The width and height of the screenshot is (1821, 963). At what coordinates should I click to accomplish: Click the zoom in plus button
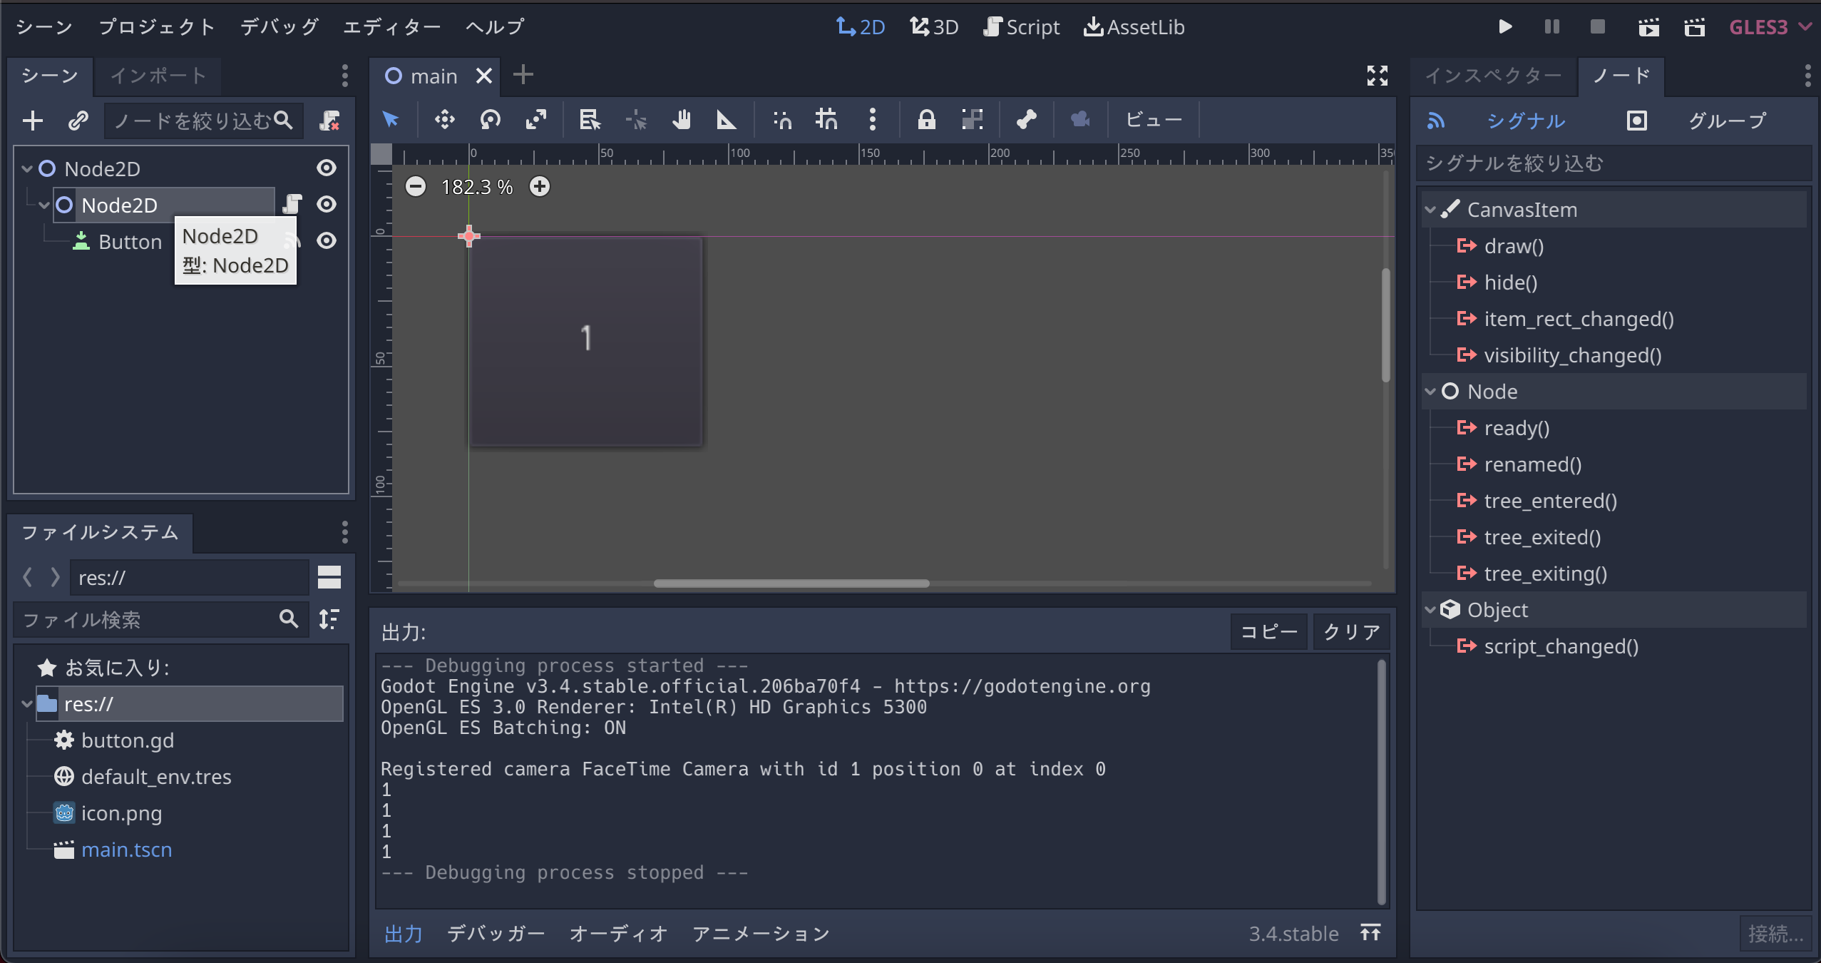540,187
